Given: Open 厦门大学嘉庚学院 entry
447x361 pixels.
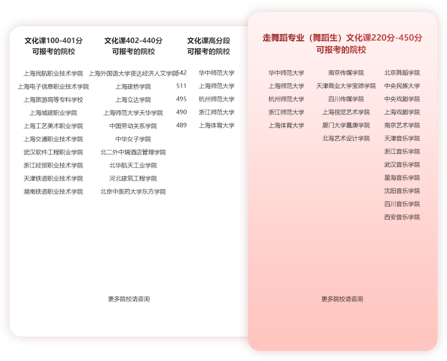Looking at the screenshot, I should click(346, 125).
